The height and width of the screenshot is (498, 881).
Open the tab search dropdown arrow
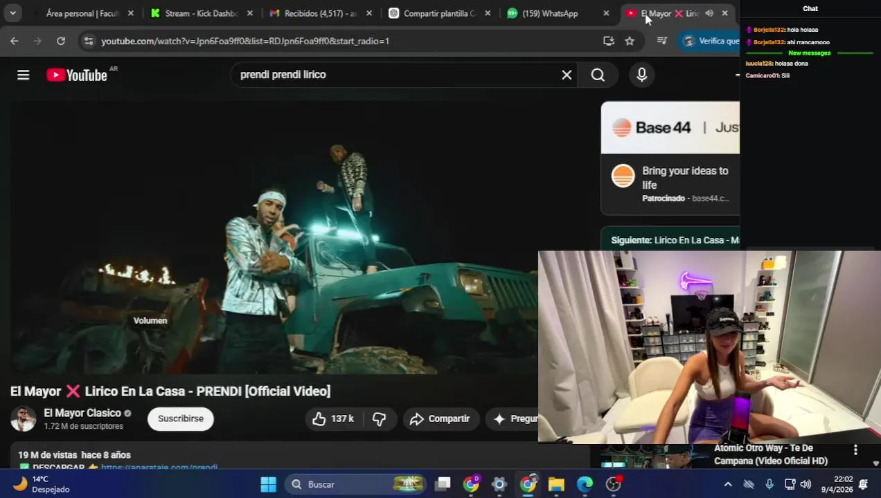(x=12, y=13)
